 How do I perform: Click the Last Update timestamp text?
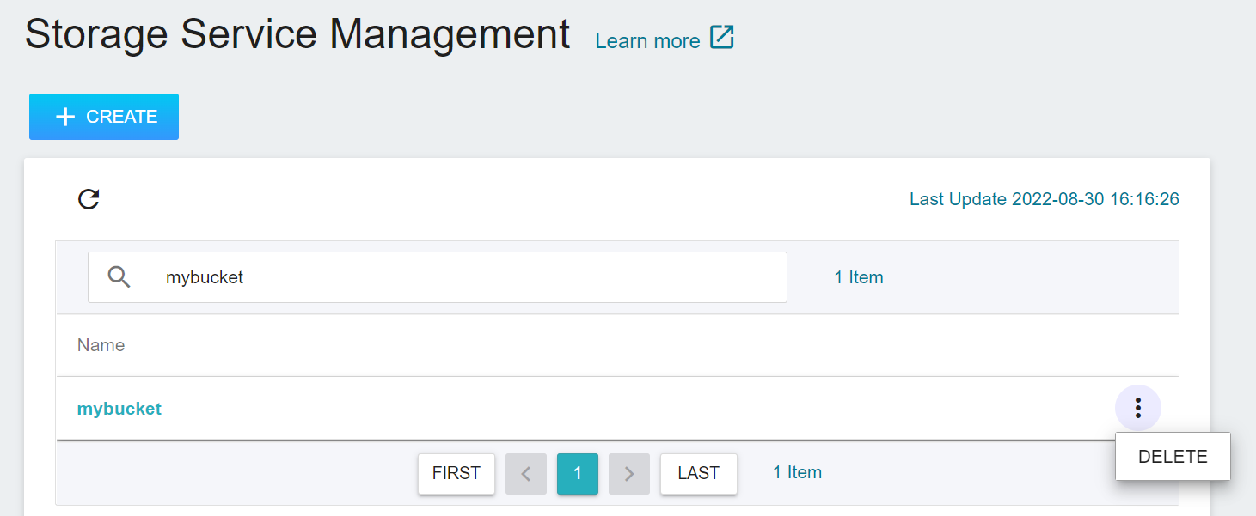(1045, 199)
